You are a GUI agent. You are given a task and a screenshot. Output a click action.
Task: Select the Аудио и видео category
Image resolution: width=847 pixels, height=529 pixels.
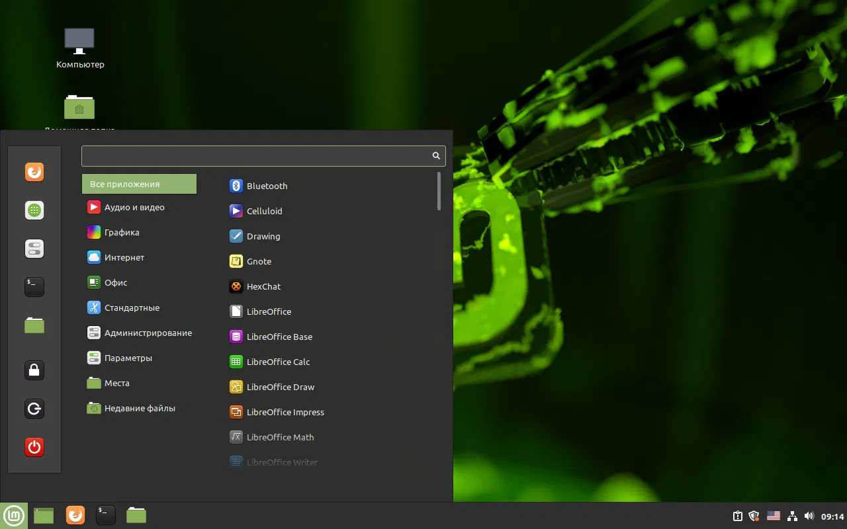[133, 207]
